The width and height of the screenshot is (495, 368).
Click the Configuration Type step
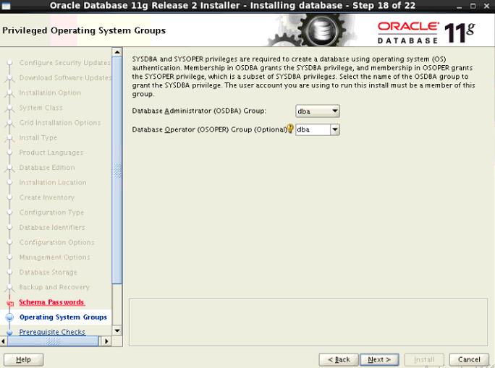click(51, 213)
